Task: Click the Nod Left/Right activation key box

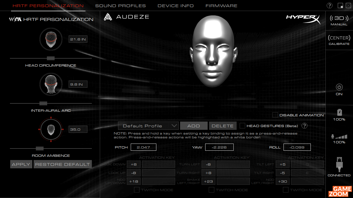Action: click(307, 181)
